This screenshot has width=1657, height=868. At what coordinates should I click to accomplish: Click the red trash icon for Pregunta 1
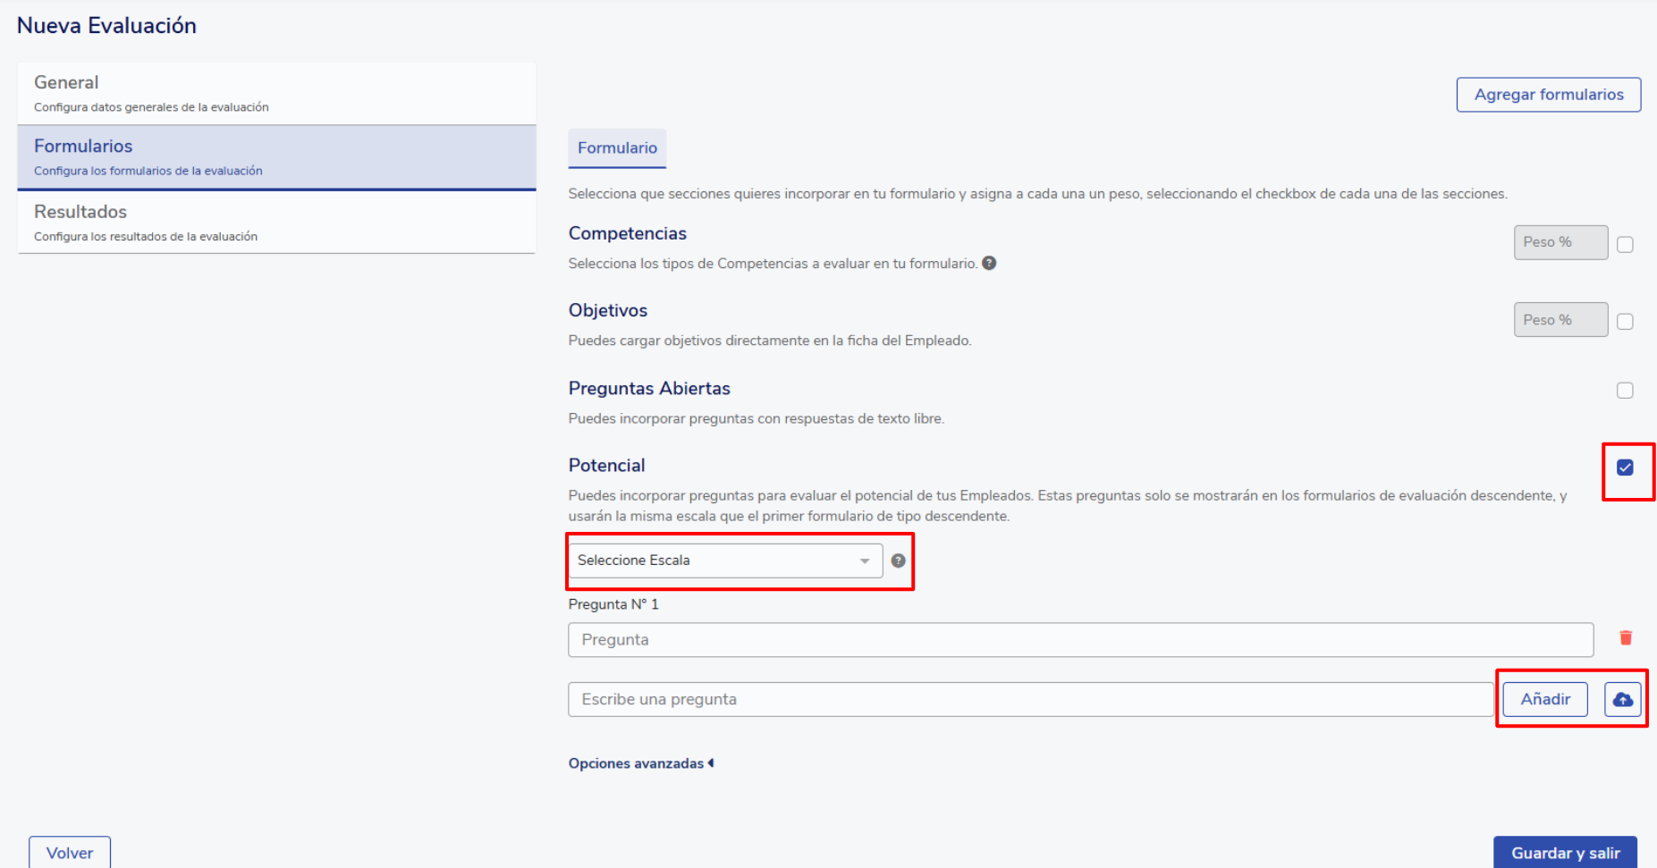pyautogui.click(x=1625, y=638)
